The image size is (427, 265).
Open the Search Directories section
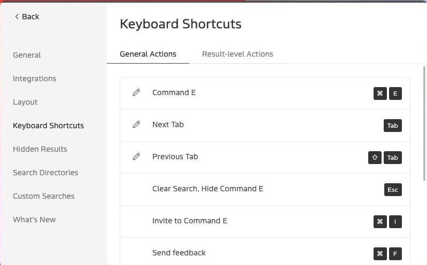(45, 173)
